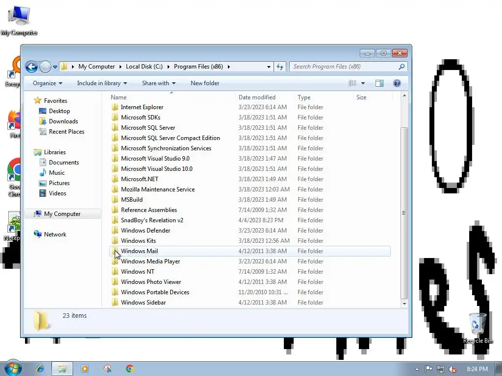This screenshot has width=502, height=376.
Task: Open the Share with menu
Action: coord(159,83)
